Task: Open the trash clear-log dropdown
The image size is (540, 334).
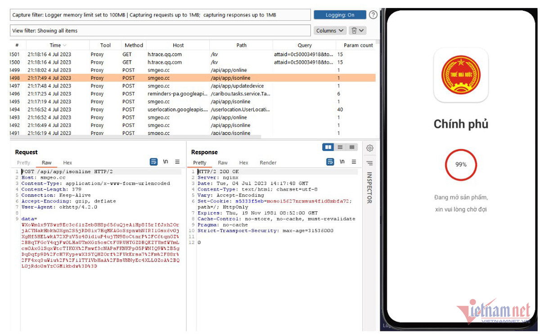Action: click(x=358, y=31)
